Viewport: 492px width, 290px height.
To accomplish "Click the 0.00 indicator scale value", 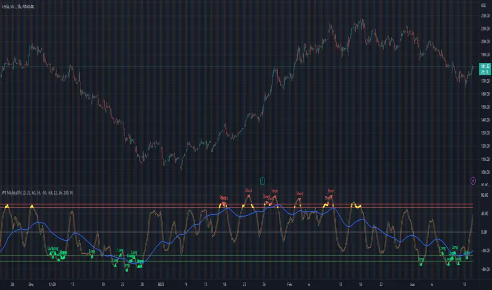I will [x=484, y=232].
